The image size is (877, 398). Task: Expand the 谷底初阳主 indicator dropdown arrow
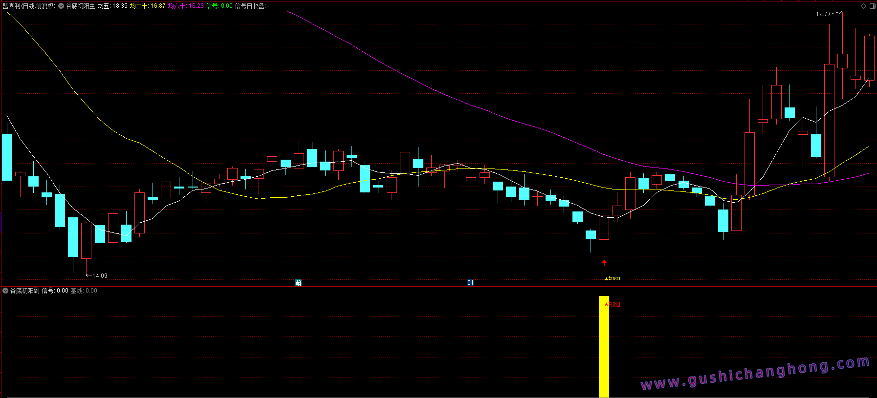[61, 6]
